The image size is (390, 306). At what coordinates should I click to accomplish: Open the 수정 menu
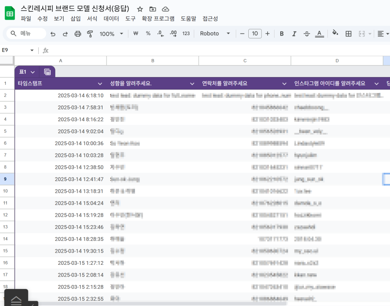[42, 19]
